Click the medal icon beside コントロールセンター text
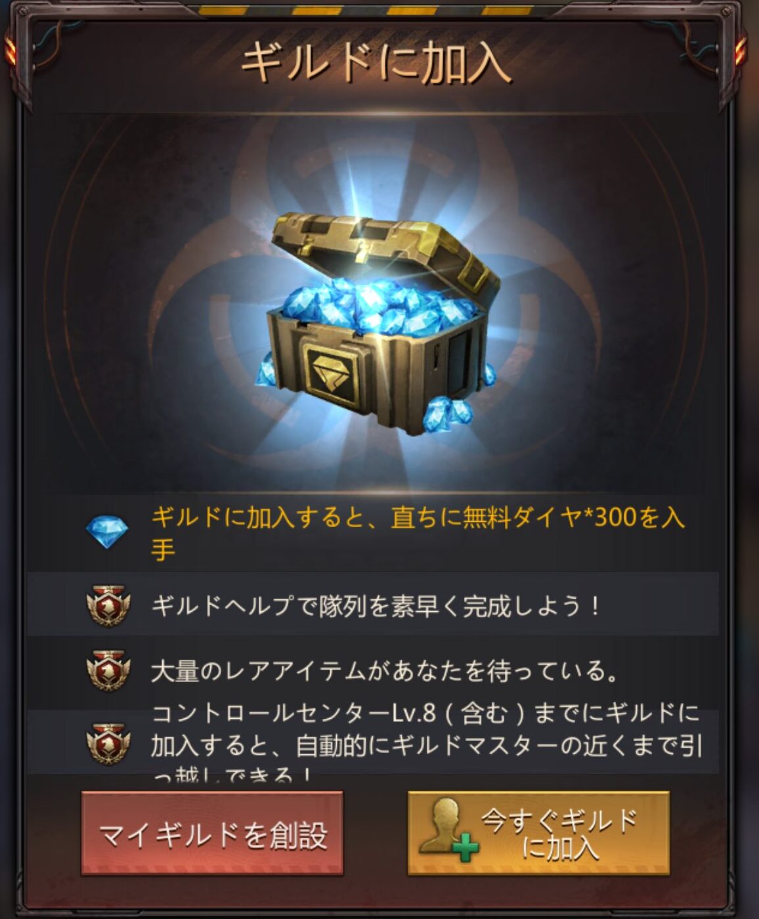This screenshot has width=759, height=919. point(108,743)
